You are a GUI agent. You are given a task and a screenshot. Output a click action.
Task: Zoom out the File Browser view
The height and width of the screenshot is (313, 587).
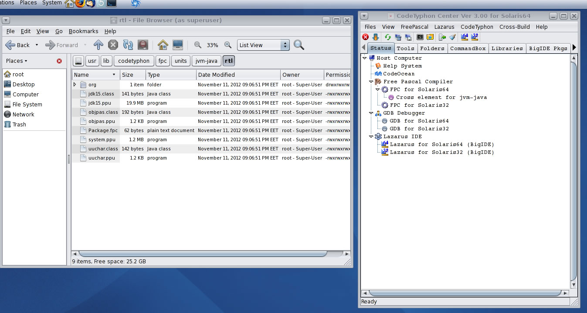(198, 45)
